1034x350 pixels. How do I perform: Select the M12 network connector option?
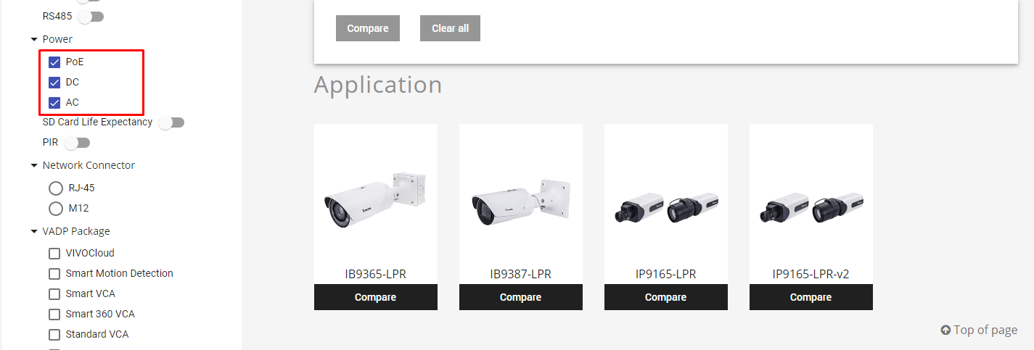click(56, 209)
